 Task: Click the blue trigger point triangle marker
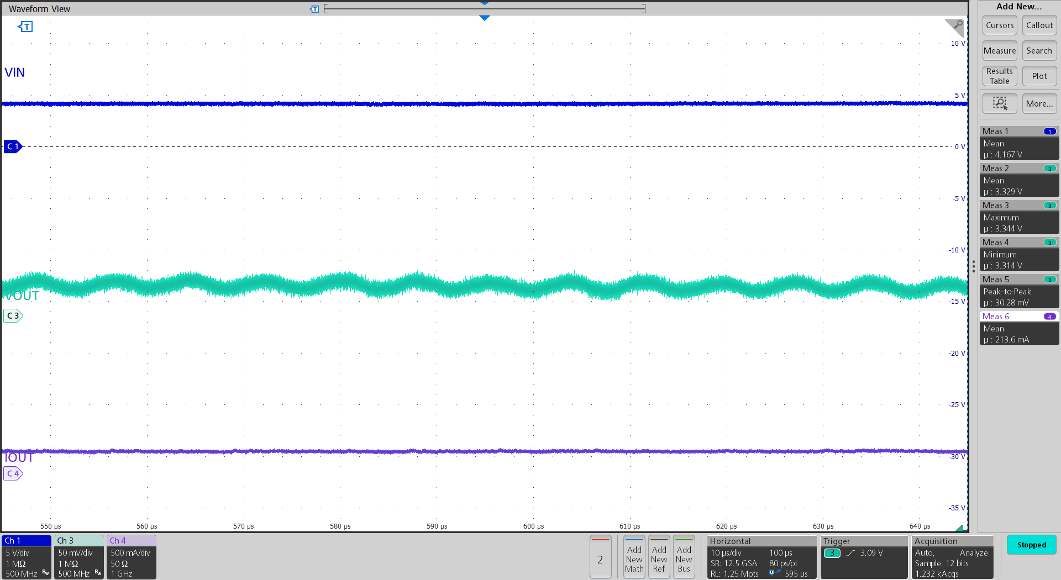(x=485, y=18)
